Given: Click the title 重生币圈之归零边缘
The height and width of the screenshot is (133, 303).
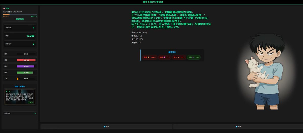Looking at the screenshot, I should point(153,2).
